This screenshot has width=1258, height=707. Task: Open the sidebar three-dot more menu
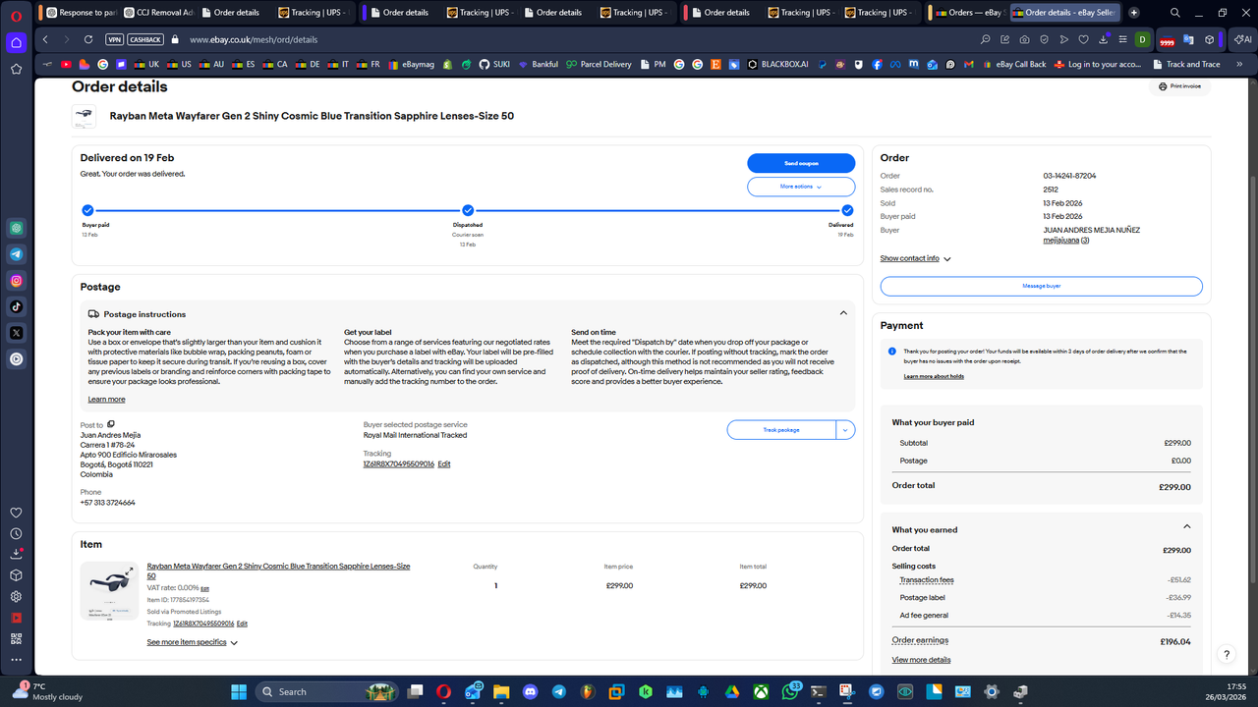point(17,659)
